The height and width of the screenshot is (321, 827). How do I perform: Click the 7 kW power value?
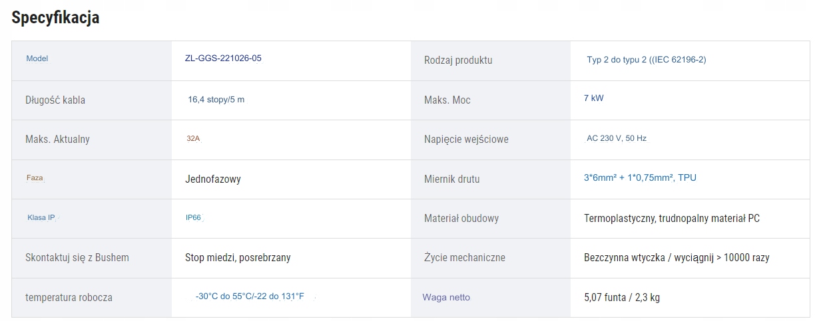593,98
